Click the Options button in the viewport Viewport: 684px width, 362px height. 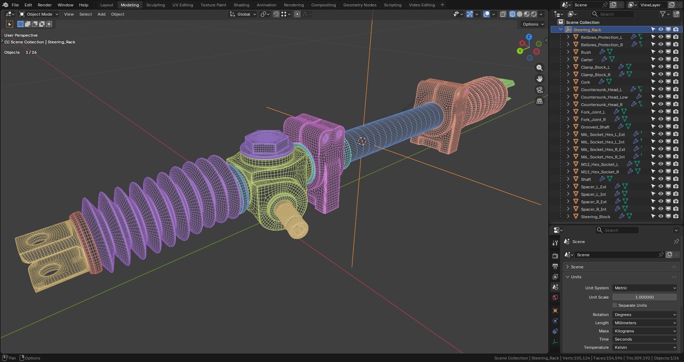(533, 24)
